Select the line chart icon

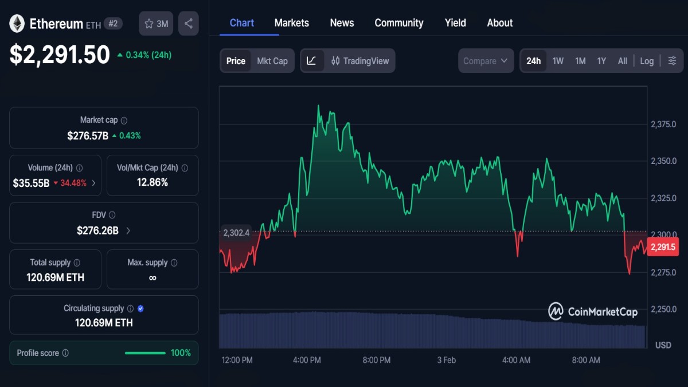click(312, 60)
